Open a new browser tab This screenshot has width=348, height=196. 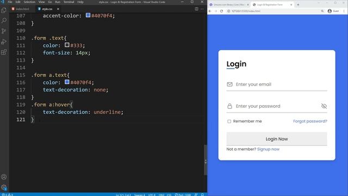[x=298, y=4]
